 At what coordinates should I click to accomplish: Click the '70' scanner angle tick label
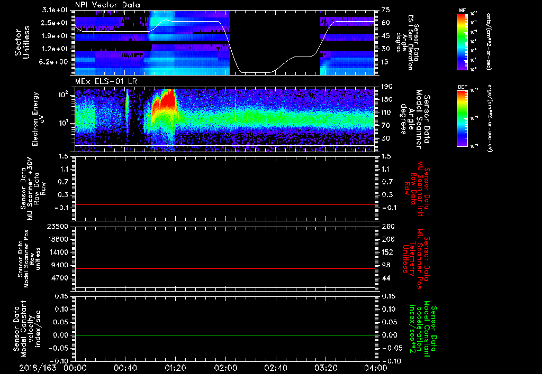coord(386,126)
